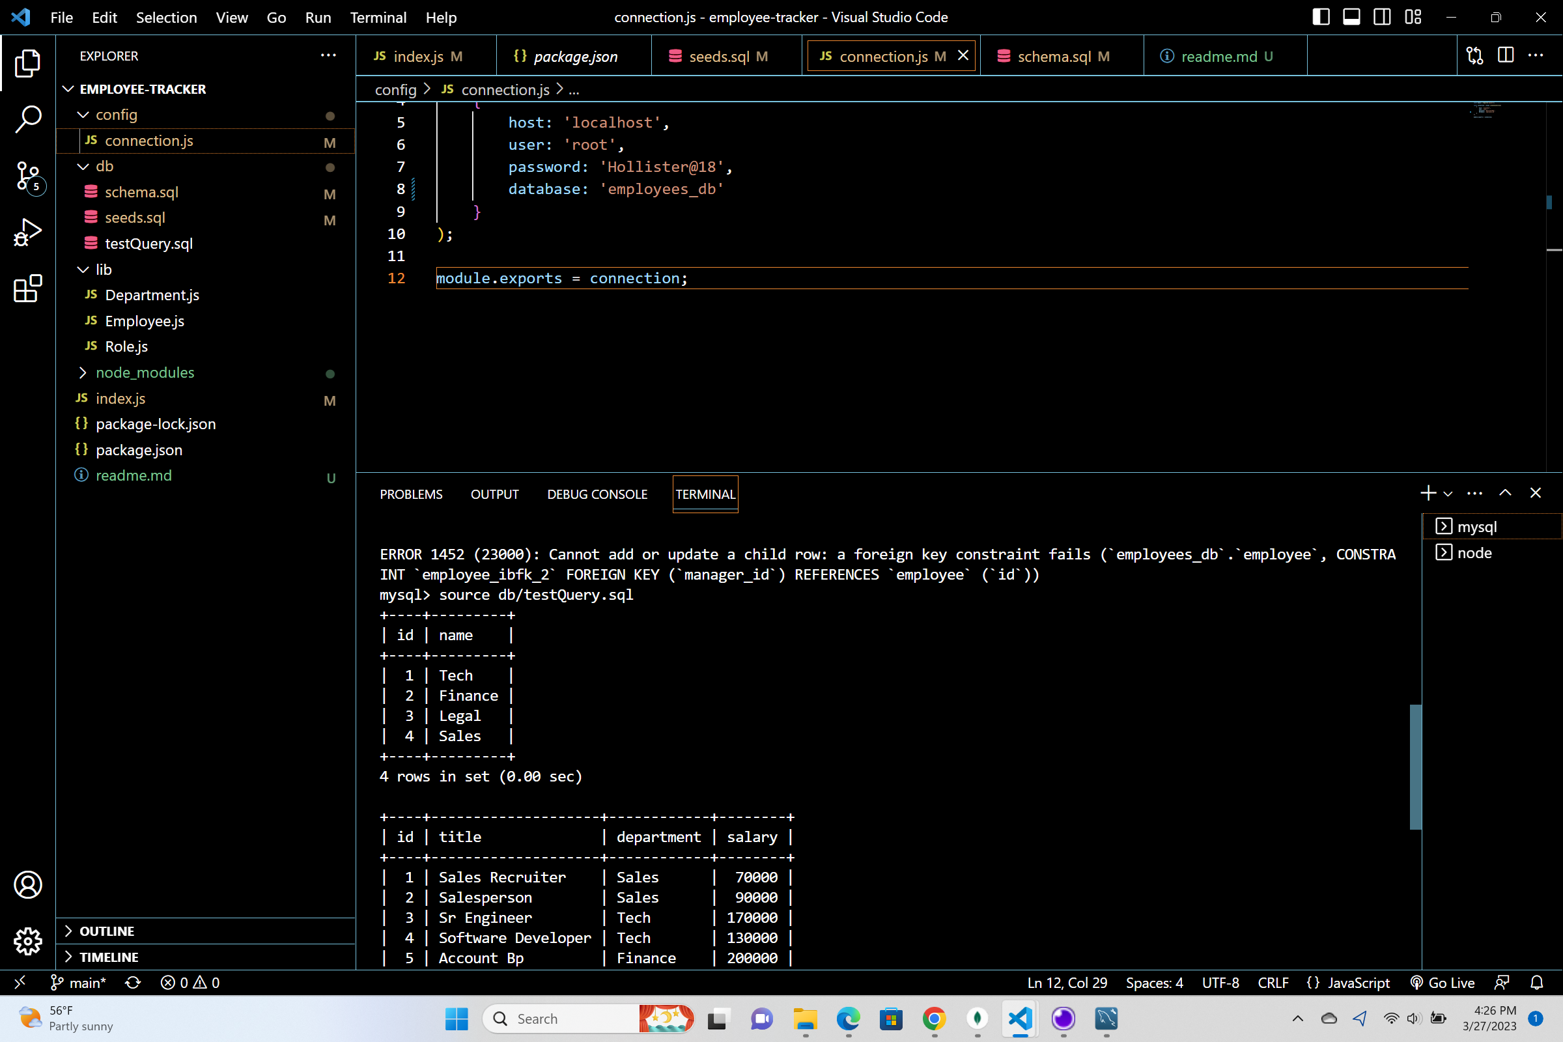The height and width of the screenshot is (1042, 1563).
Task: Open notifications from the status bar bell
Action: (x=1536, y=982)
